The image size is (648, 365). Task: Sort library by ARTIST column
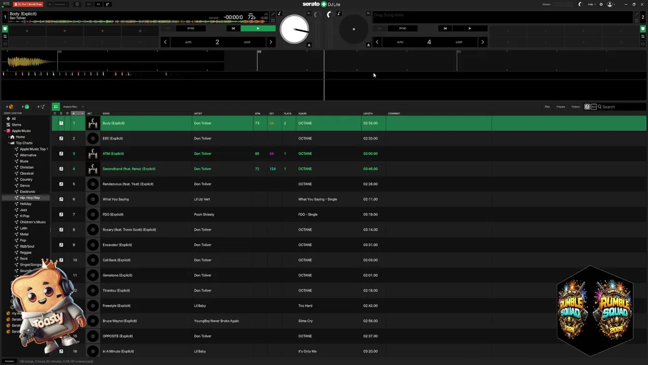(198, 114)
